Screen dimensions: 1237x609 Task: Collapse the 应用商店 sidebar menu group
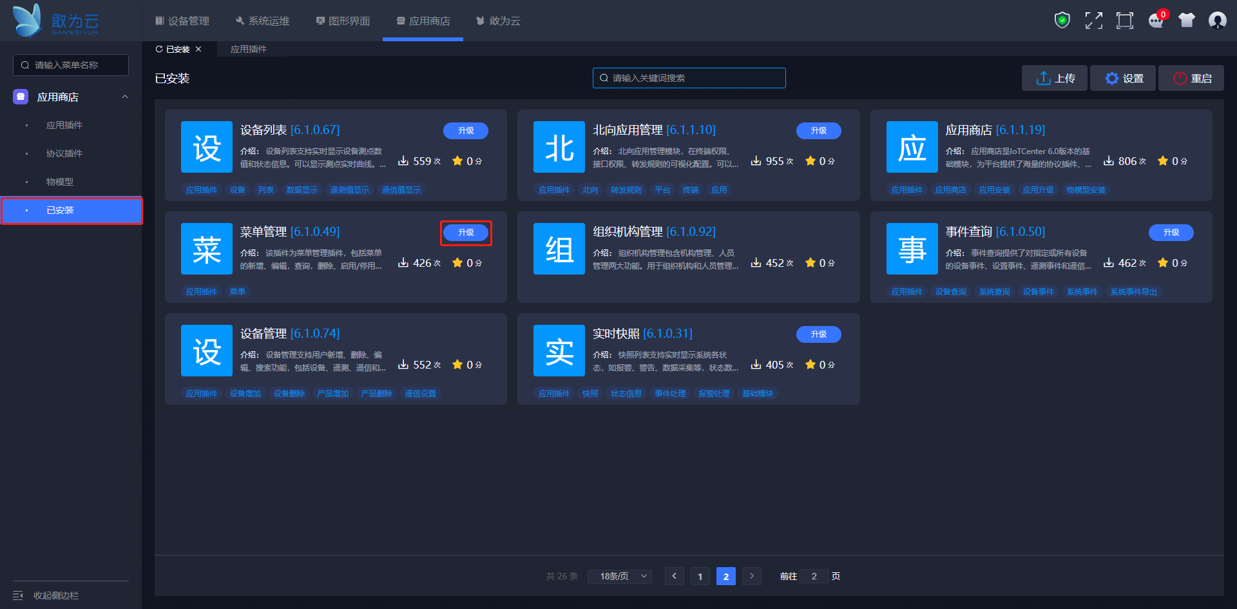click(125, 97)
